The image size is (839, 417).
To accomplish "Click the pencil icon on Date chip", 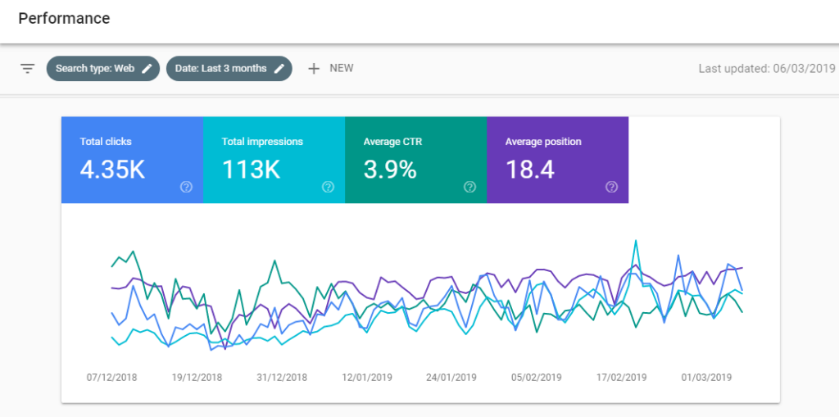I will point(279,69).
